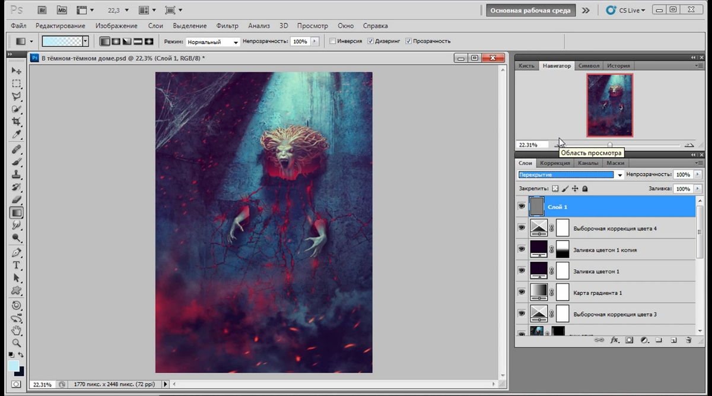Hide Выборочная коррекция цвета 4 layer
The image size is (712, 396).
click(x=522, y=228)
